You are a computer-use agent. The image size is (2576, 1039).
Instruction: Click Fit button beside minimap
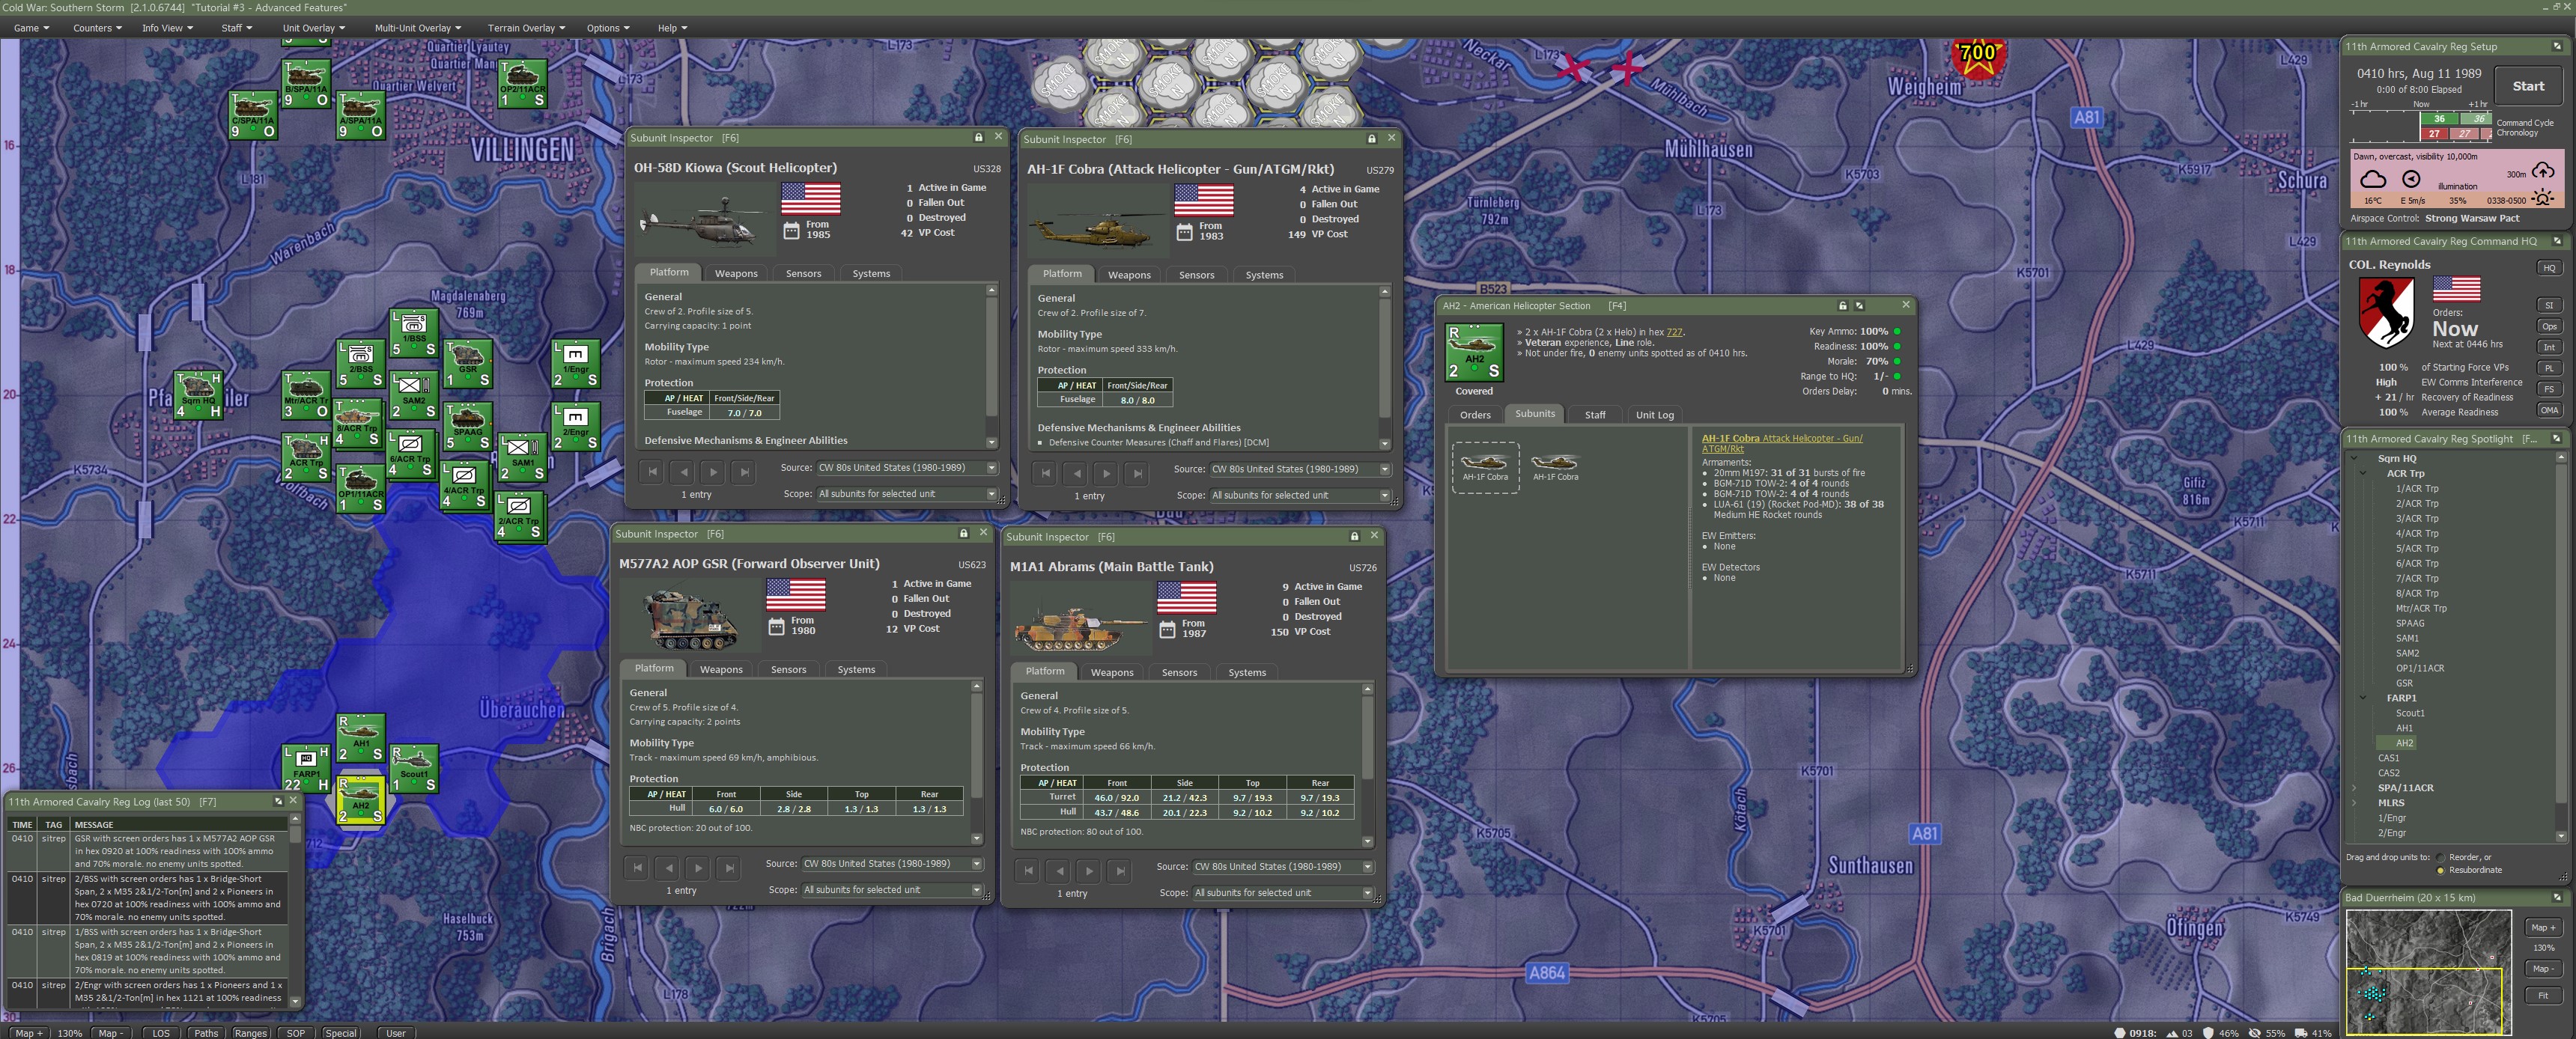(x=2543, y=995)
